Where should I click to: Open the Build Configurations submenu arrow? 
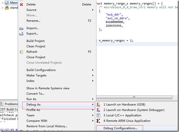coord(93,70)
